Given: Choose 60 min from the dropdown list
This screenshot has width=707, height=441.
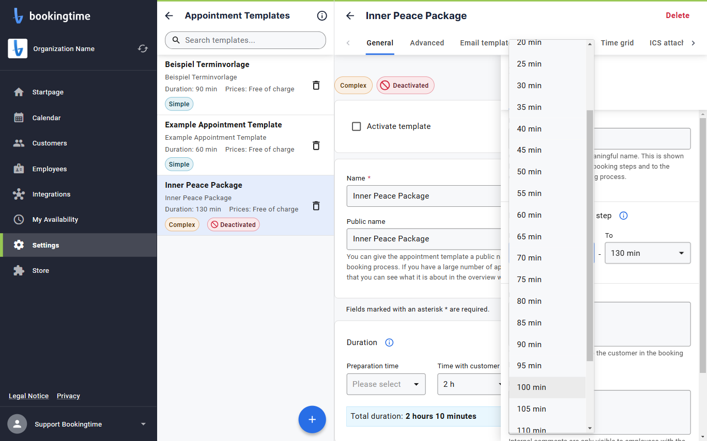Looking at the screenshot, I should tap(547, 215).
